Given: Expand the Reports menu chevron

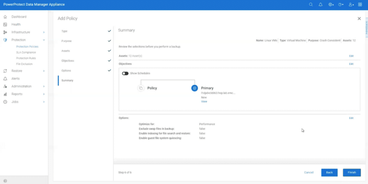Looking at the screenshot, I should click(x=44, y=94).
